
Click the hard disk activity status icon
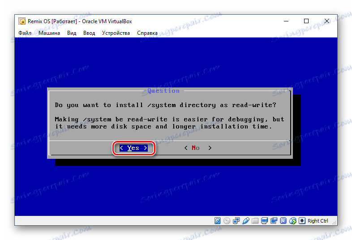217,221
